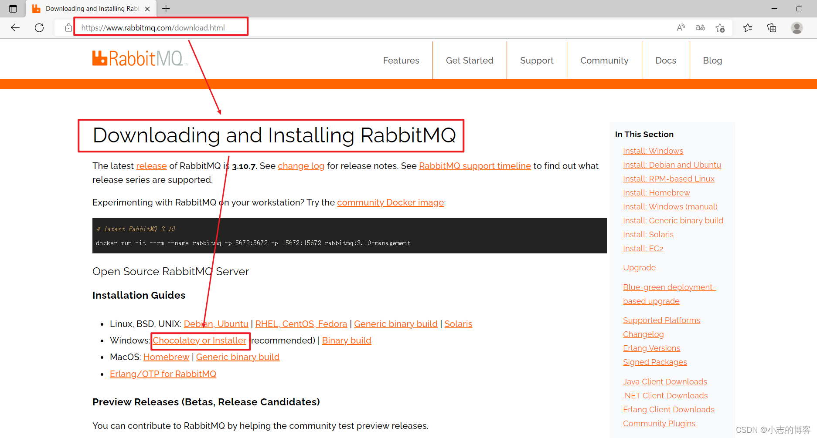View site info via the lock icon

click(68, 28)
